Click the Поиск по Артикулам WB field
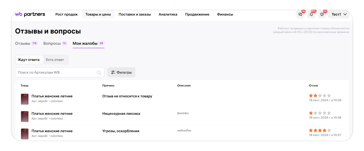 point(56,73)
